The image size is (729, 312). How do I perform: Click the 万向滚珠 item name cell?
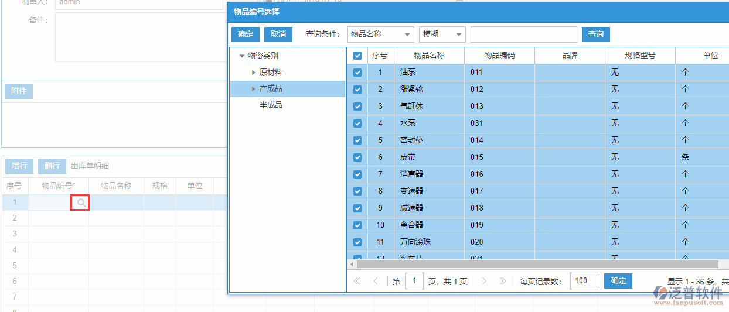(x=429, y=242)
